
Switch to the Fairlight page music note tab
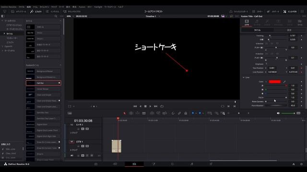click(x=192, y=164)
